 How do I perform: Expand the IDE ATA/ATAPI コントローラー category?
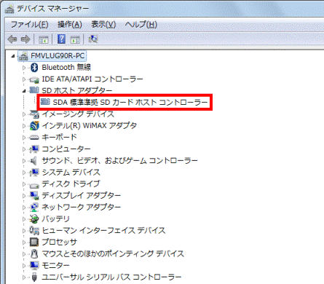(x=24, y=79)
